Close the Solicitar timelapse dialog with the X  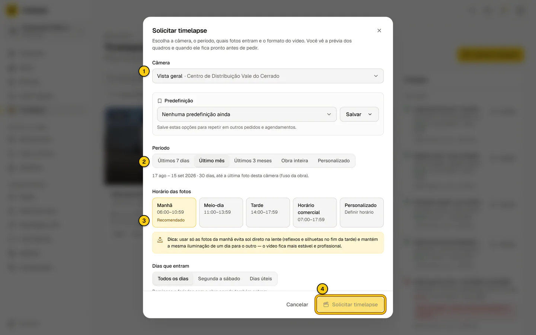click(379, 31)
